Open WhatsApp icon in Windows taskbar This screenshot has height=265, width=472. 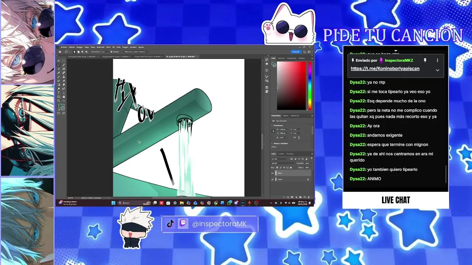click(x=229, y=203)
